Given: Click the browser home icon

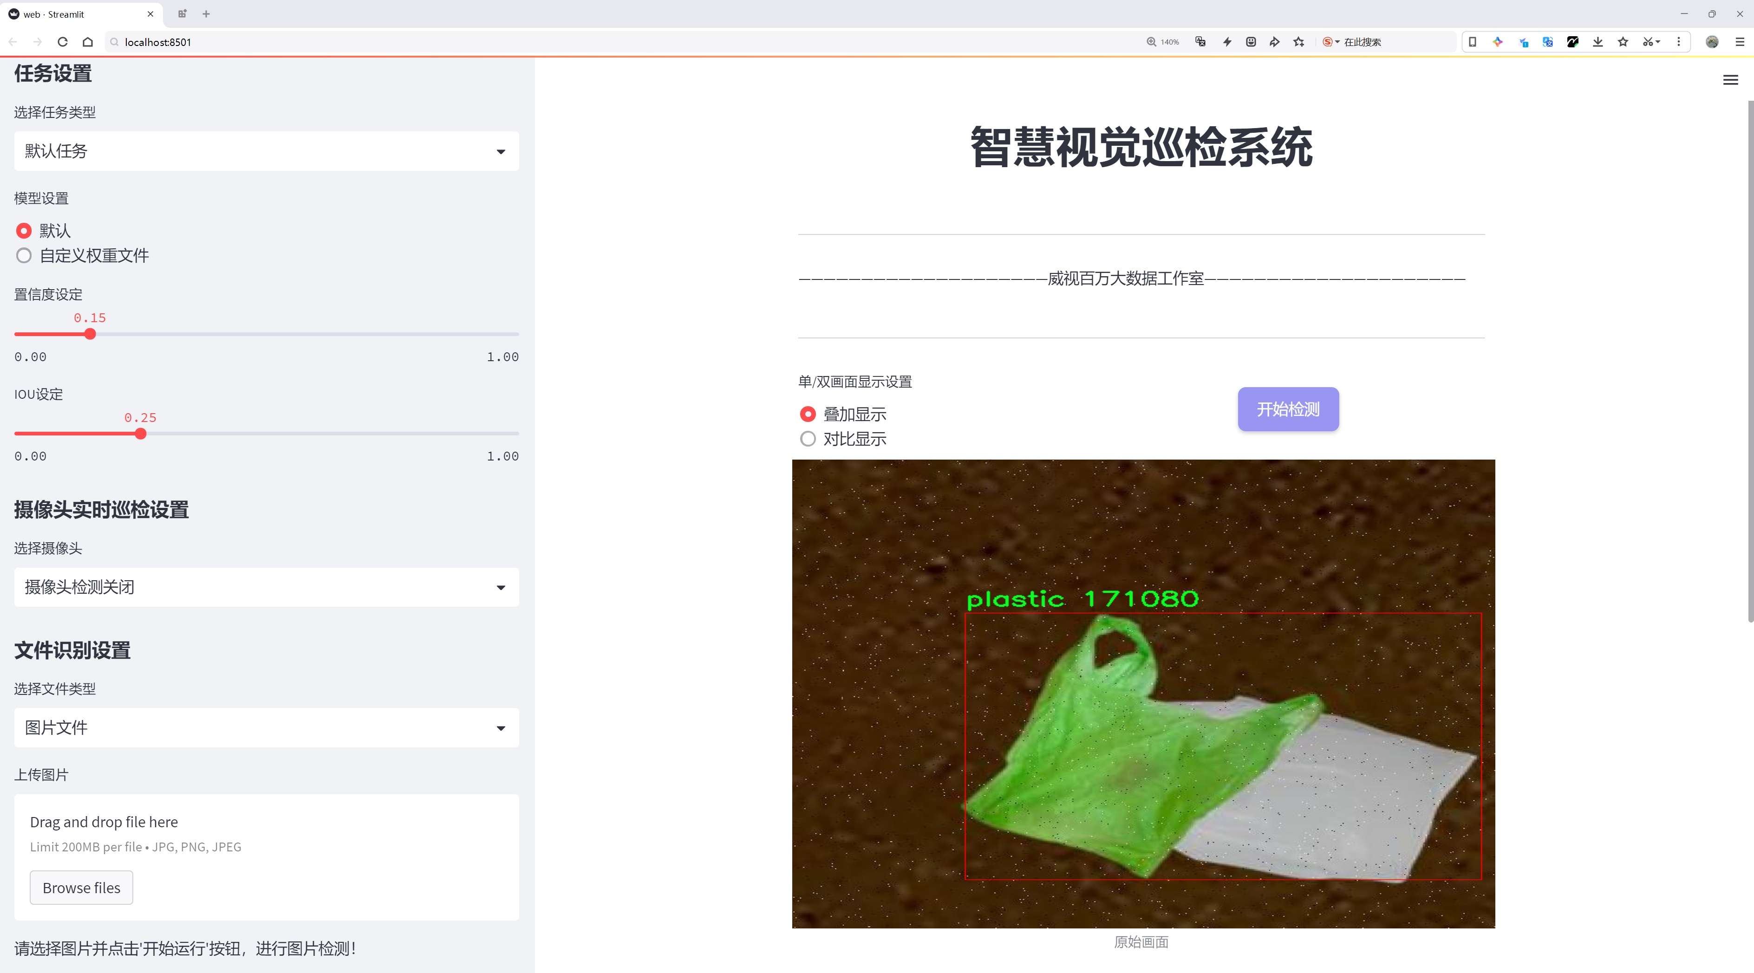Looking at the screenshot, I should pos(88,41).
